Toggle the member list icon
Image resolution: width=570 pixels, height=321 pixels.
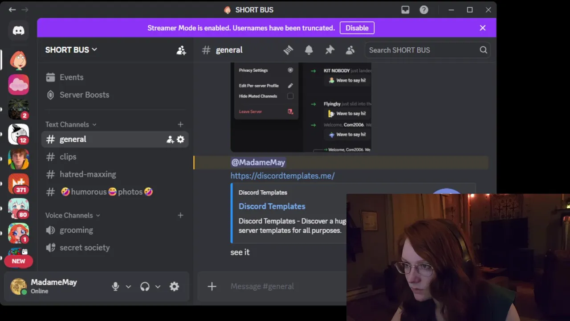tap(350, 50)
